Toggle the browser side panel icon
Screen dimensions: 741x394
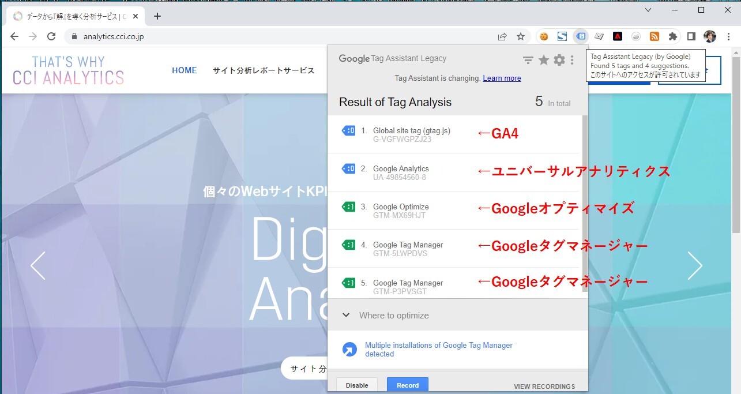tap(691, 36)
